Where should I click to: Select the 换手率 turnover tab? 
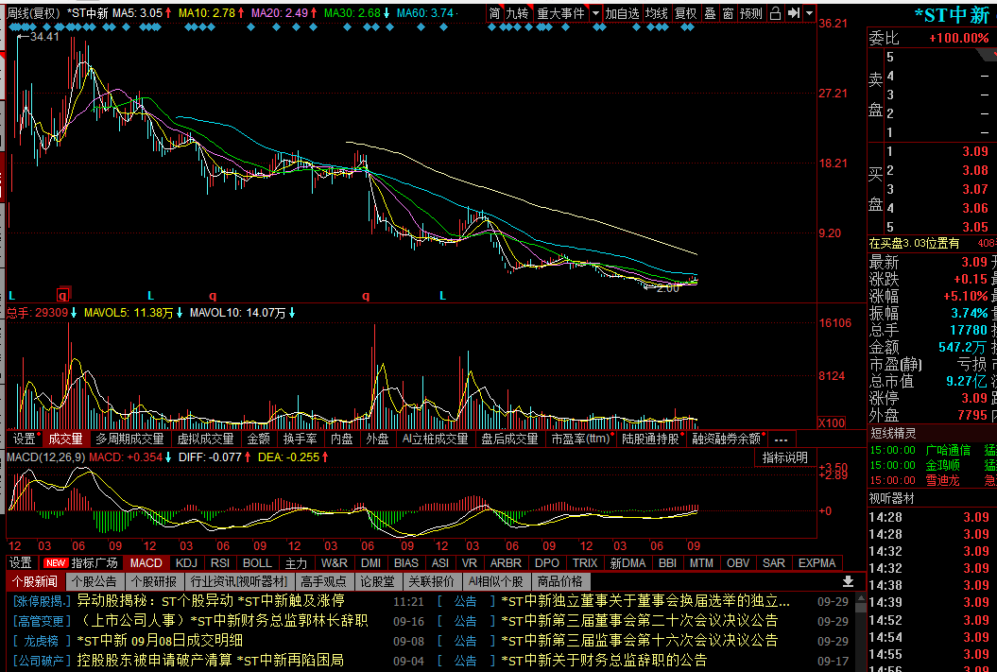tap(301, 439)
